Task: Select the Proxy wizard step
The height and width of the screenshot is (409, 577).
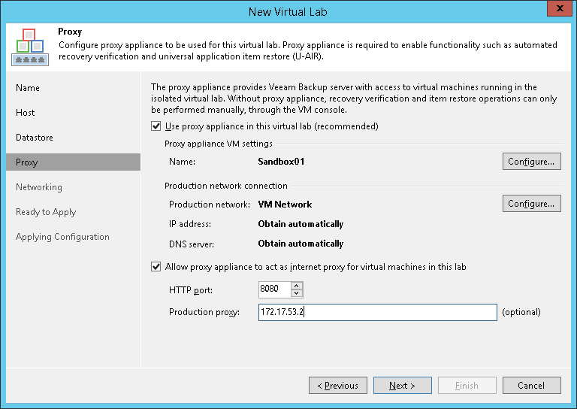Action: click(27, 162)
